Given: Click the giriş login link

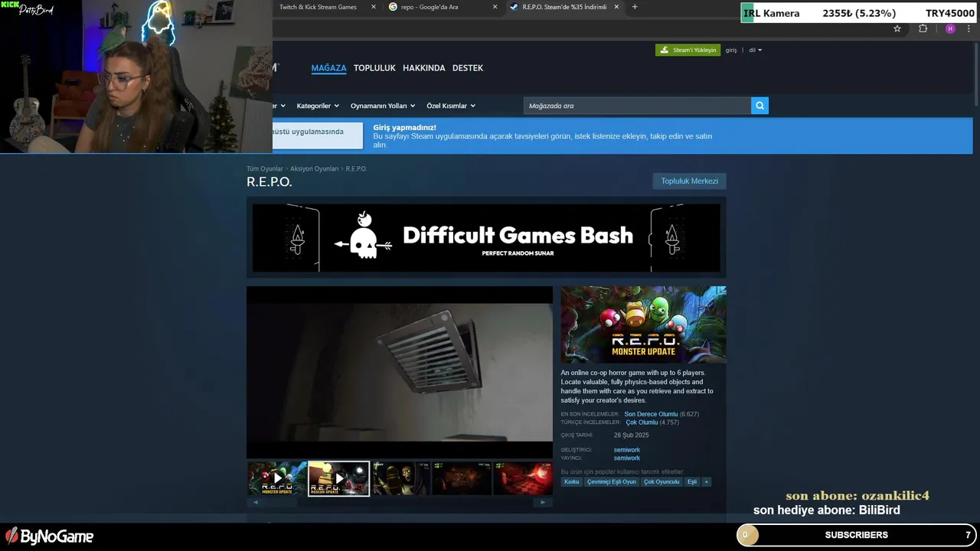Looking at the screenshot, I should (731, 50).
